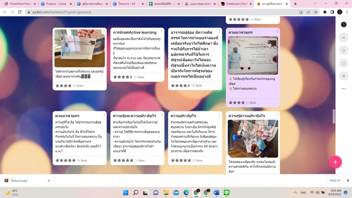Toggle Chrome side panel icon
This screenshot has width=352, height=198.
point(332,12)
